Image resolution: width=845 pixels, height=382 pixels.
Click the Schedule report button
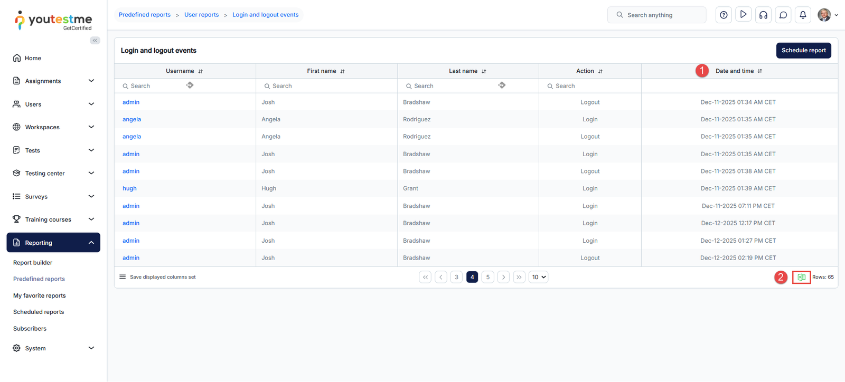[x=803, y=51]
